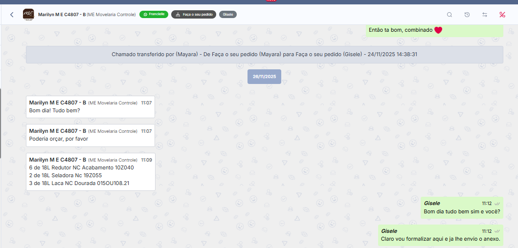
Task: Click read checkmarks on 'Claro vou formalizar' message
Action: [497, 231]
